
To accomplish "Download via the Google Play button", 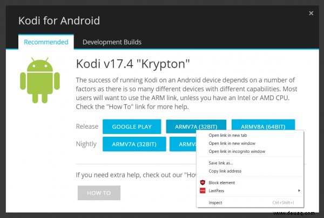I will 132,126.
